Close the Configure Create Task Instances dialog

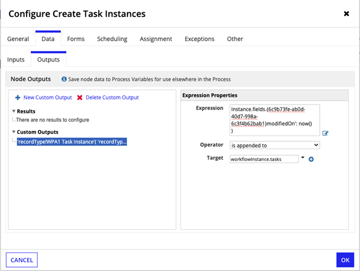[x=346, y=14]
